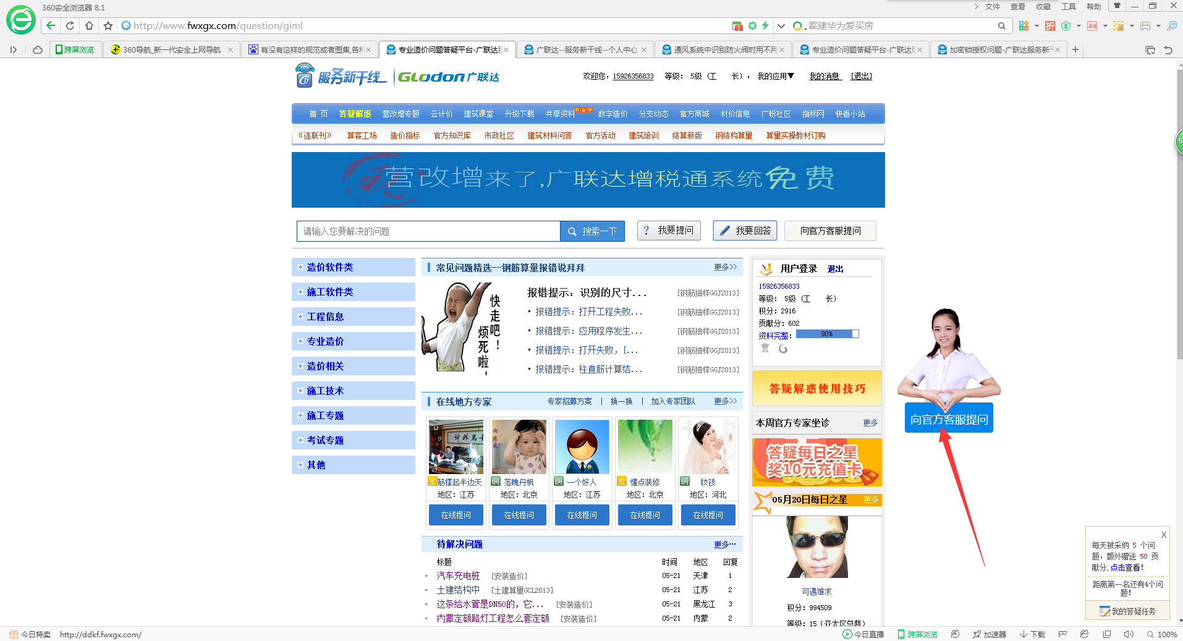Open browser home page icon
Screen dimensions: 1183x641
click(x=89, y=26)
